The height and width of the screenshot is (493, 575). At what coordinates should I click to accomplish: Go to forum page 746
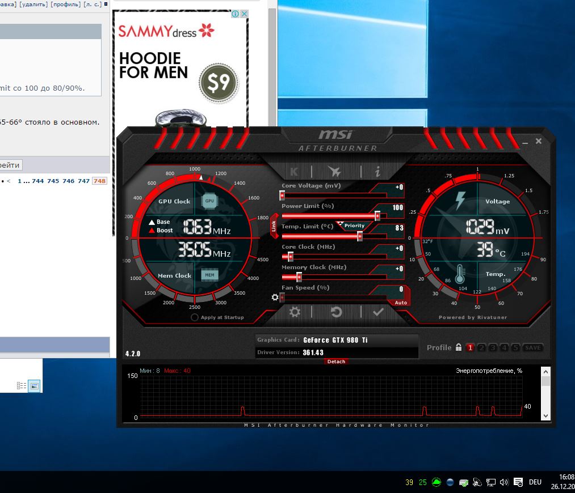(x=68, y=181)
